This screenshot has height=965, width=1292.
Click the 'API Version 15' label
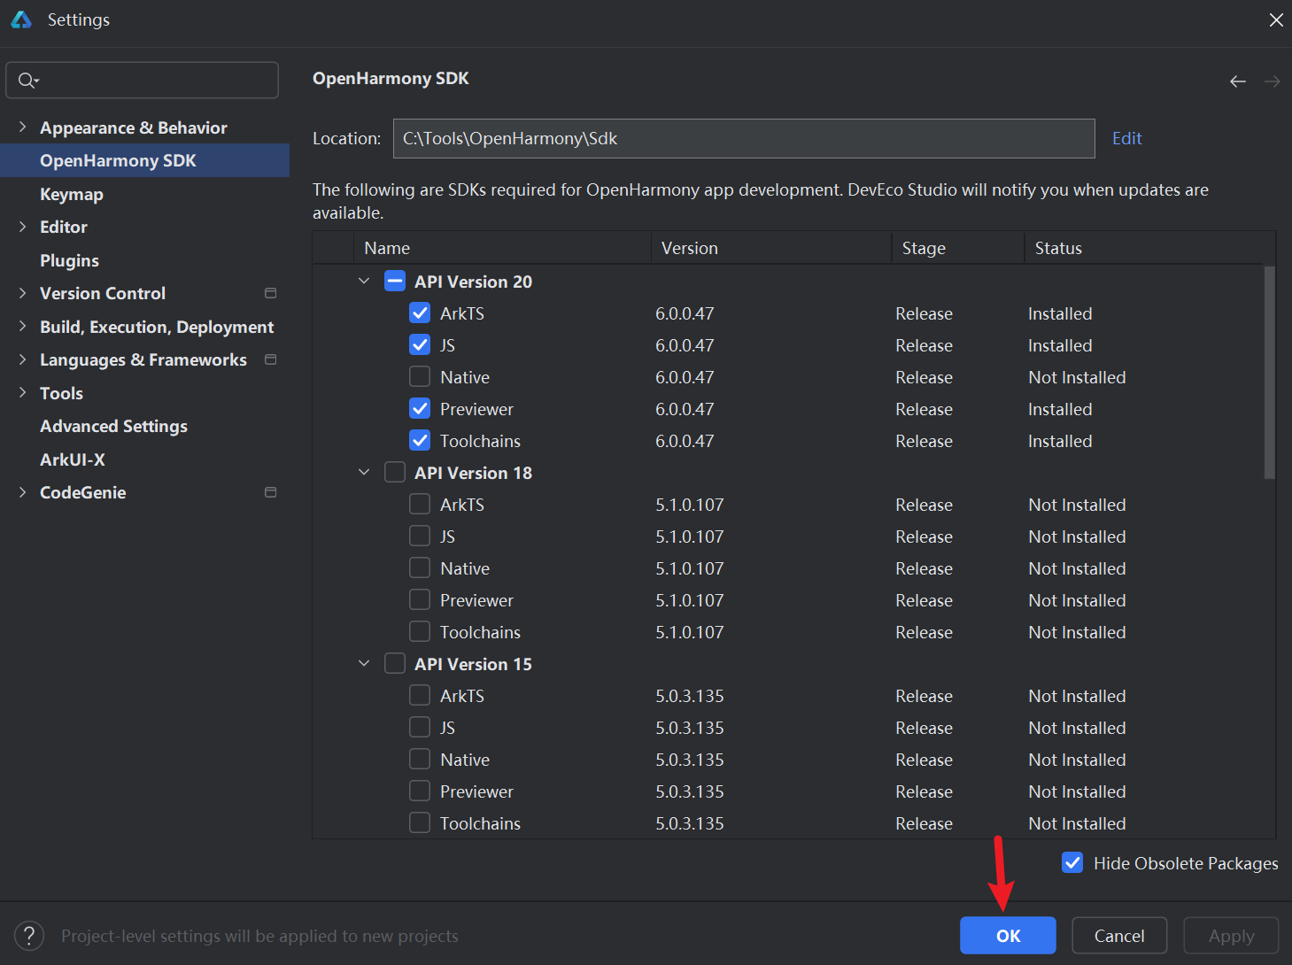tap(473, 664)
